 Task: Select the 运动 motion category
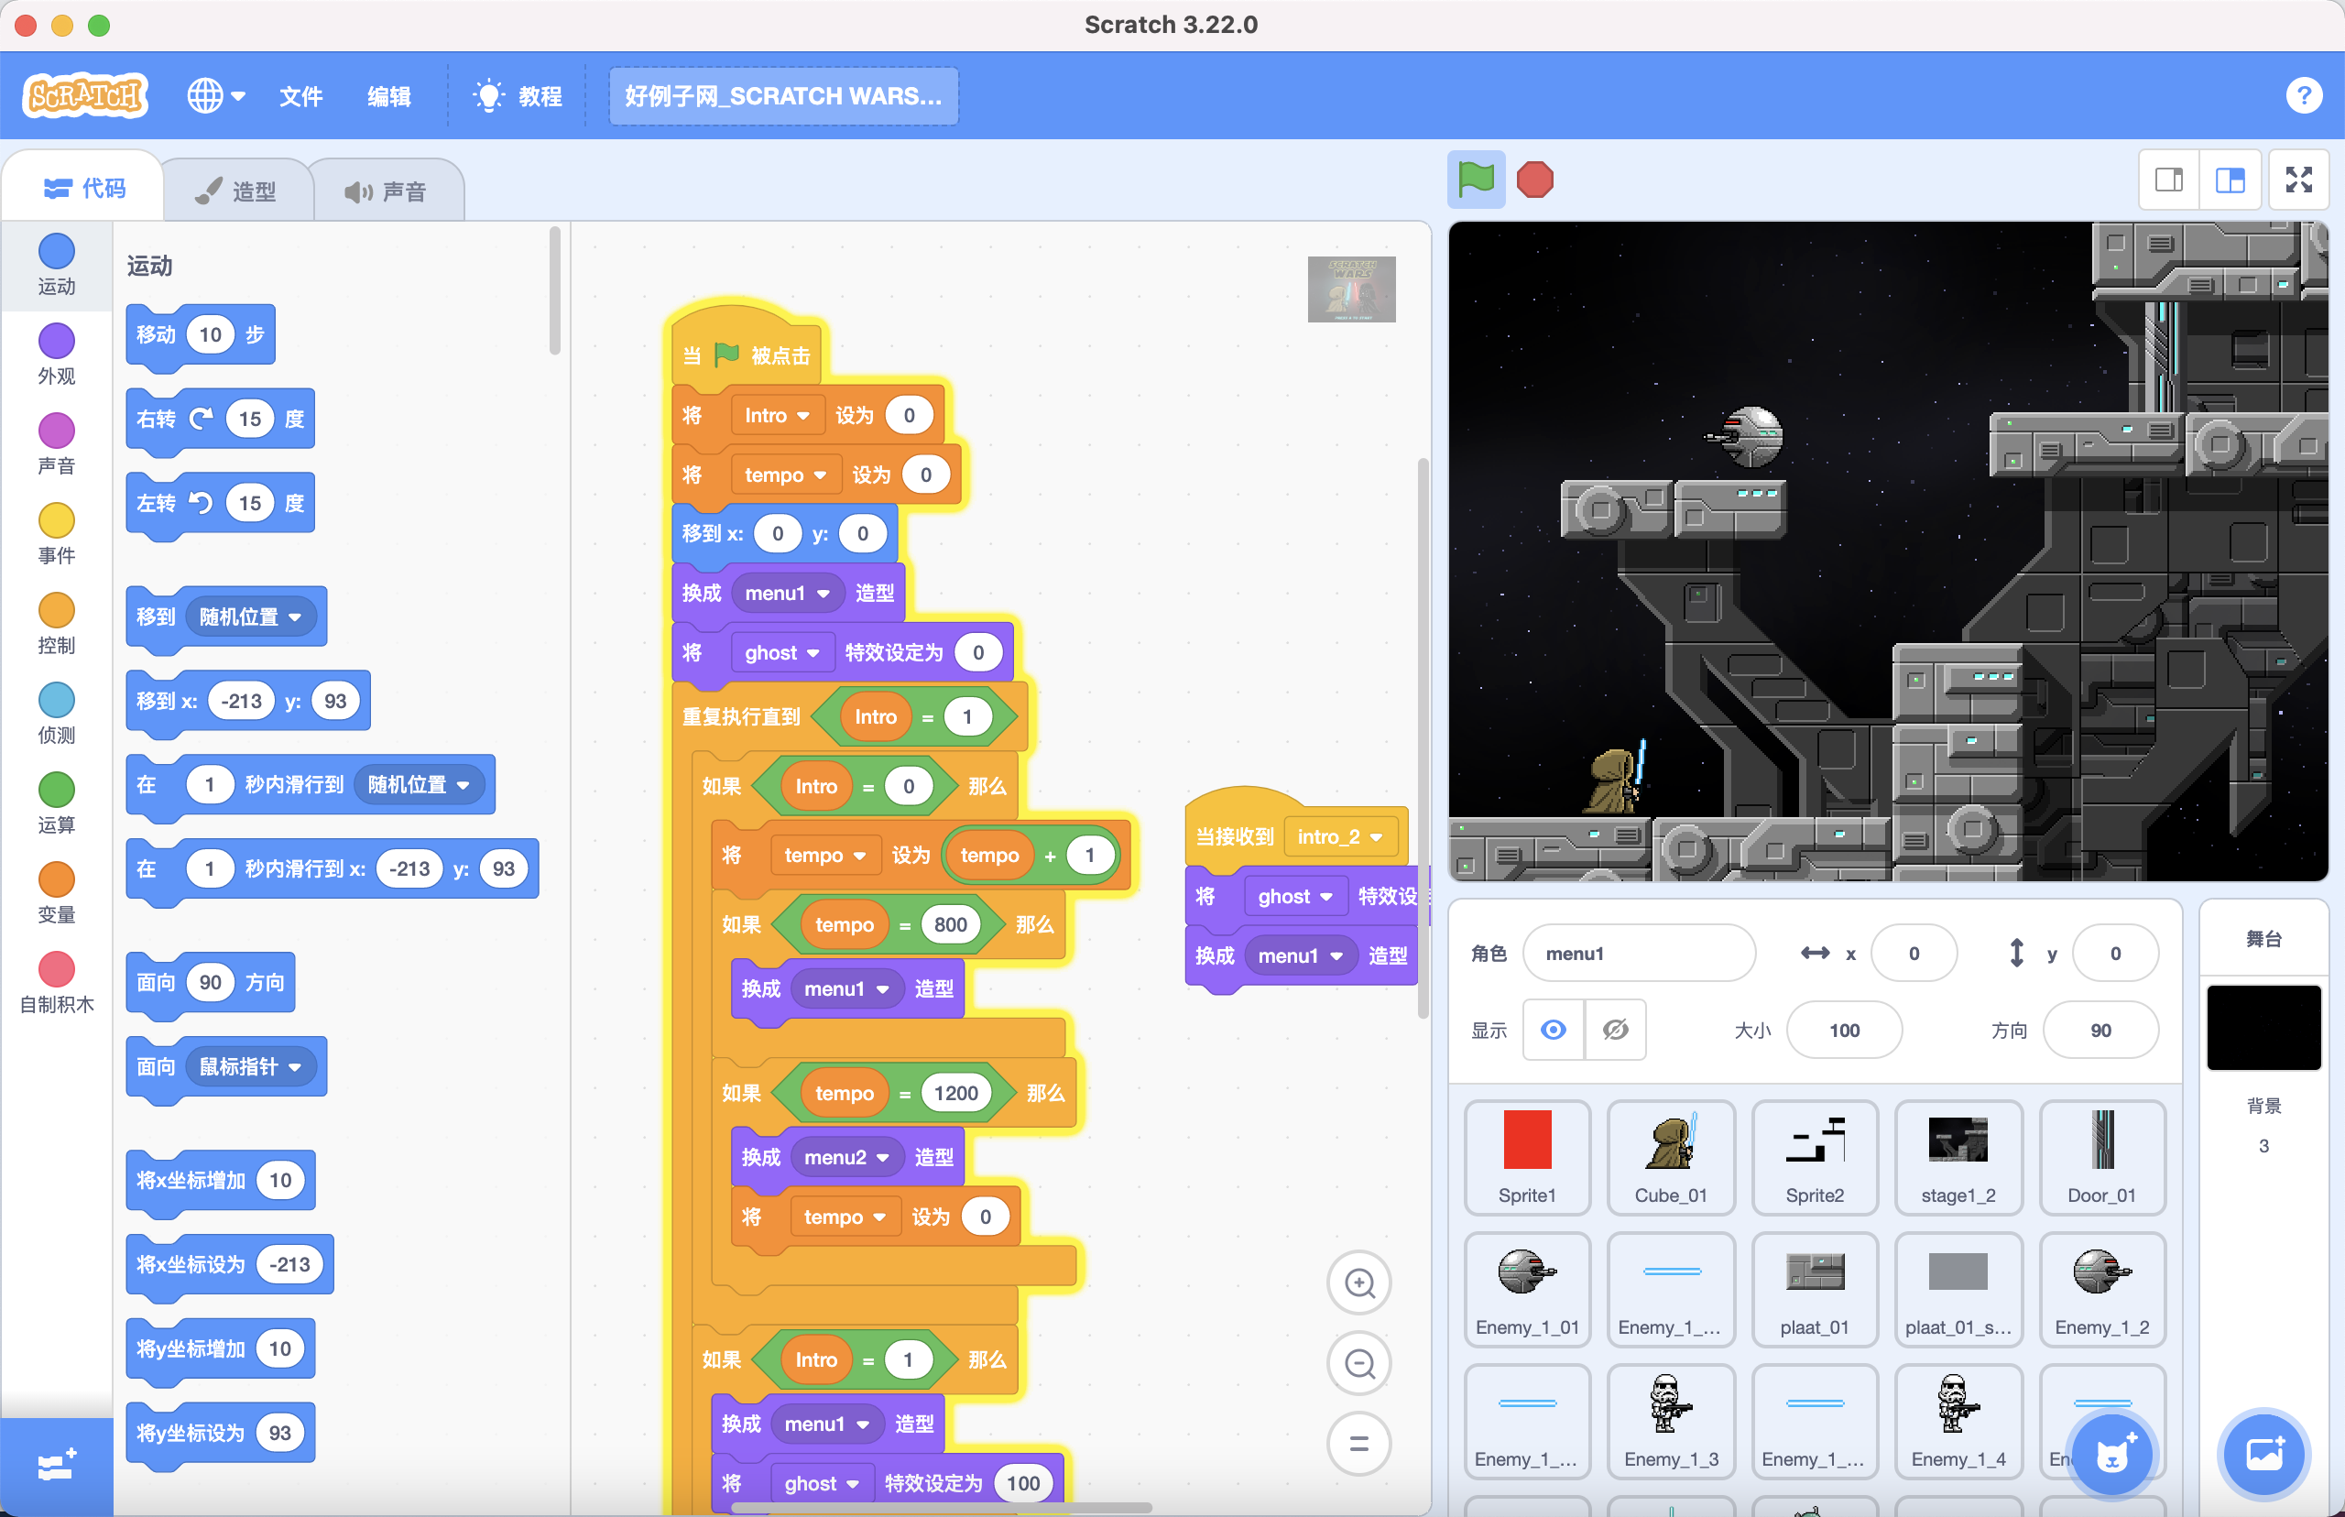[x=56, y=265]
